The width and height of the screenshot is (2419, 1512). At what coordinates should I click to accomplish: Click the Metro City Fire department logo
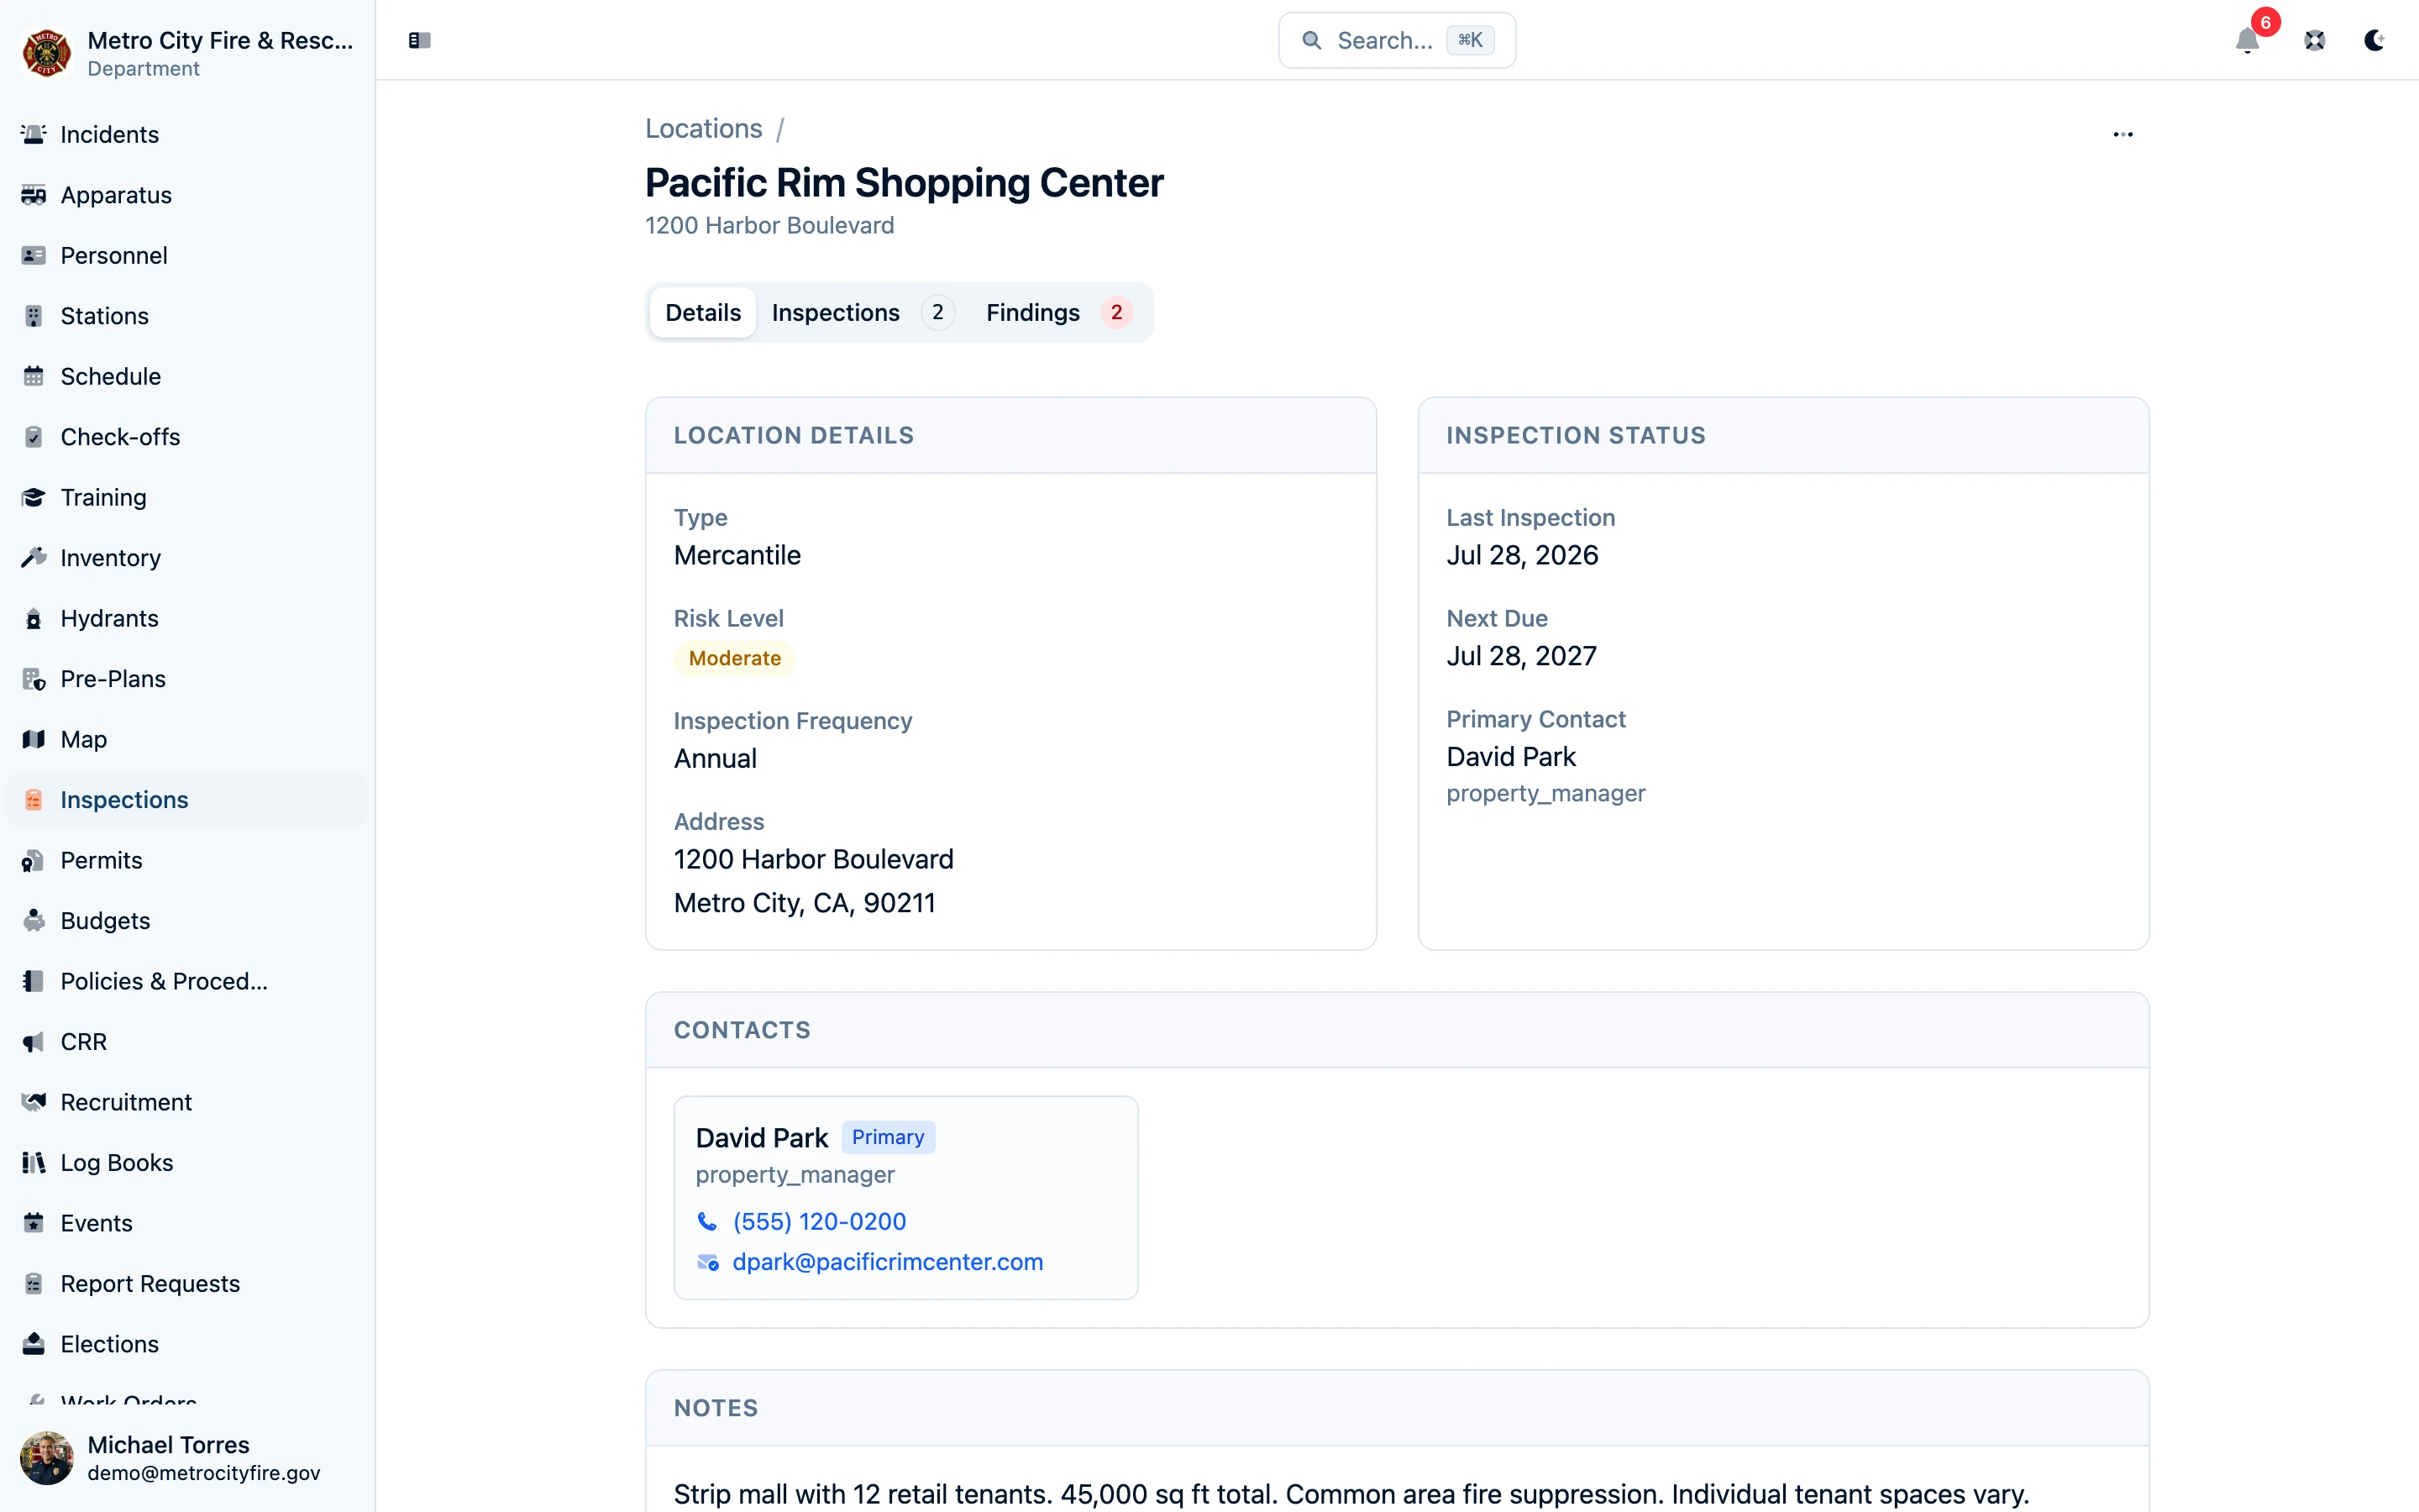[46, 53]
